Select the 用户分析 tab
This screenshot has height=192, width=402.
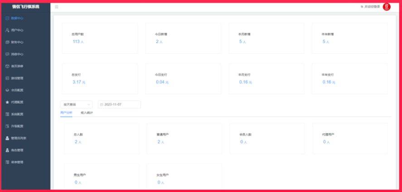[66, 113]
